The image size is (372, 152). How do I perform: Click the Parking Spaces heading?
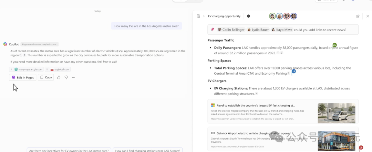pyautogui.click(x=219, y=61)
